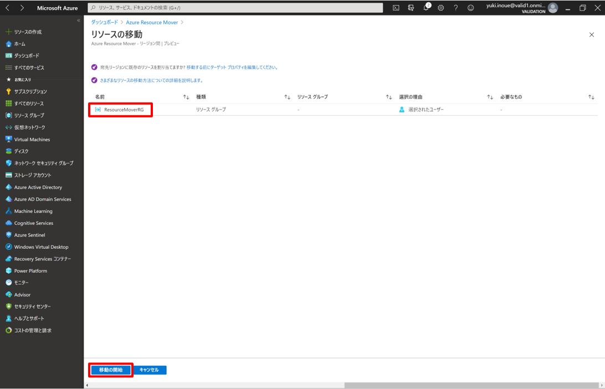This screenshot has height=389, width=605.
Task: Open 仮想ネットワーク icon in the sidebar
Action: pyautogui.click(x=8, y=127)
